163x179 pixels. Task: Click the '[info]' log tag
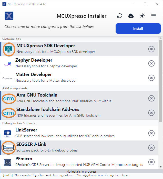8,175
